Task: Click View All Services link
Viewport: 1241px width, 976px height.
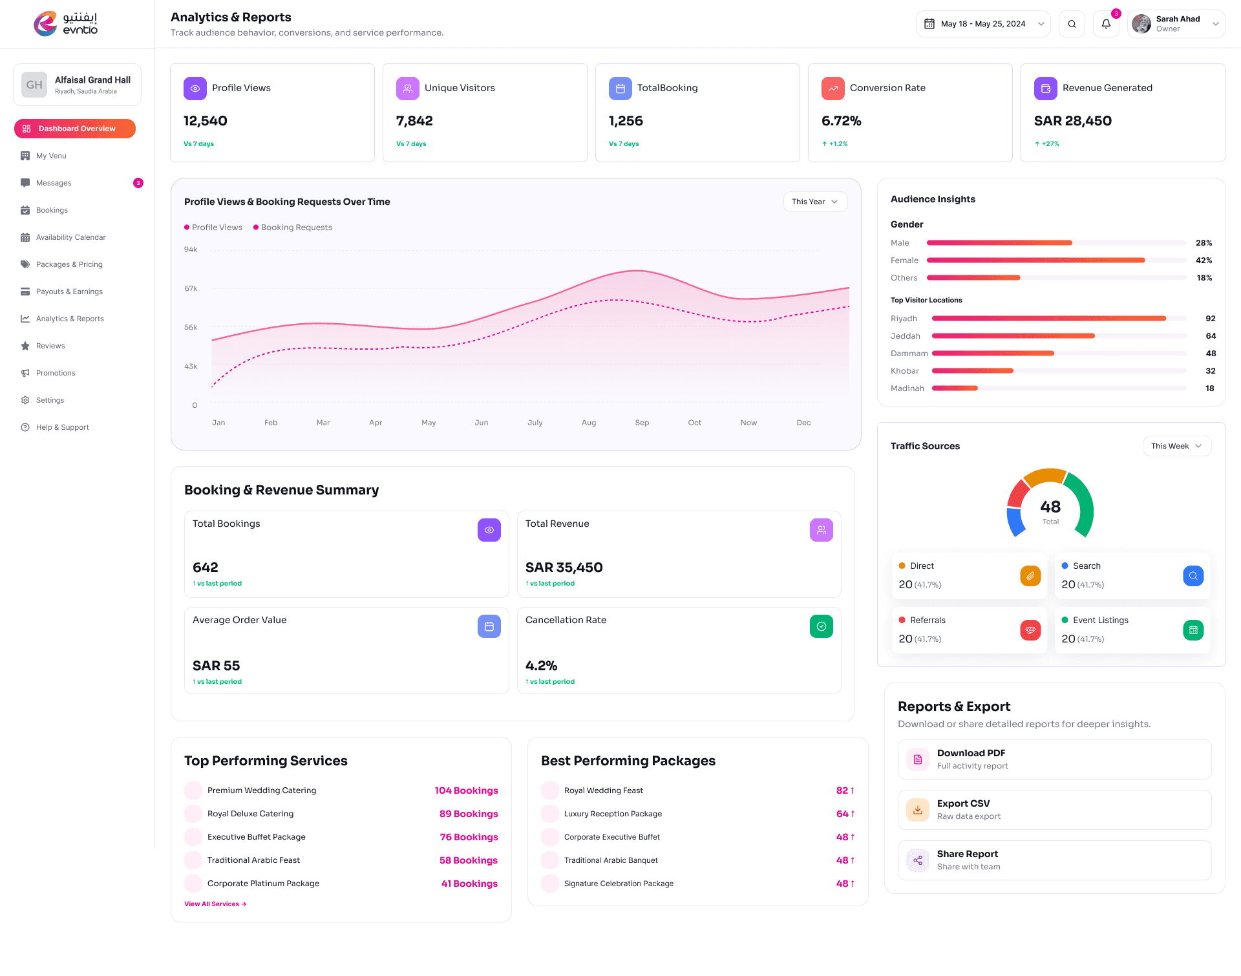Action: point(215,904)
